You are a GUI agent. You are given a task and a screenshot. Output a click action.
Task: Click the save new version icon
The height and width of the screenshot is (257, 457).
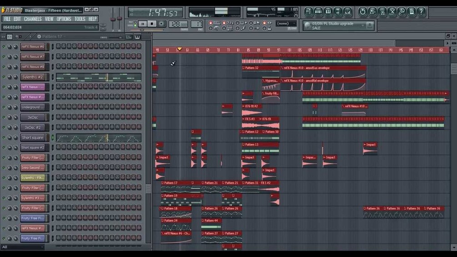372,12
